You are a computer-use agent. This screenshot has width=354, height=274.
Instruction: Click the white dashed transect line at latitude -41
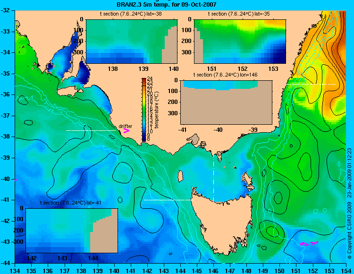169,200
